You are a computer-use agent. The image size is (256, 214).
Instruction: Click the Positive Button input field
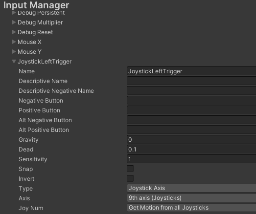tap(191, 110)
